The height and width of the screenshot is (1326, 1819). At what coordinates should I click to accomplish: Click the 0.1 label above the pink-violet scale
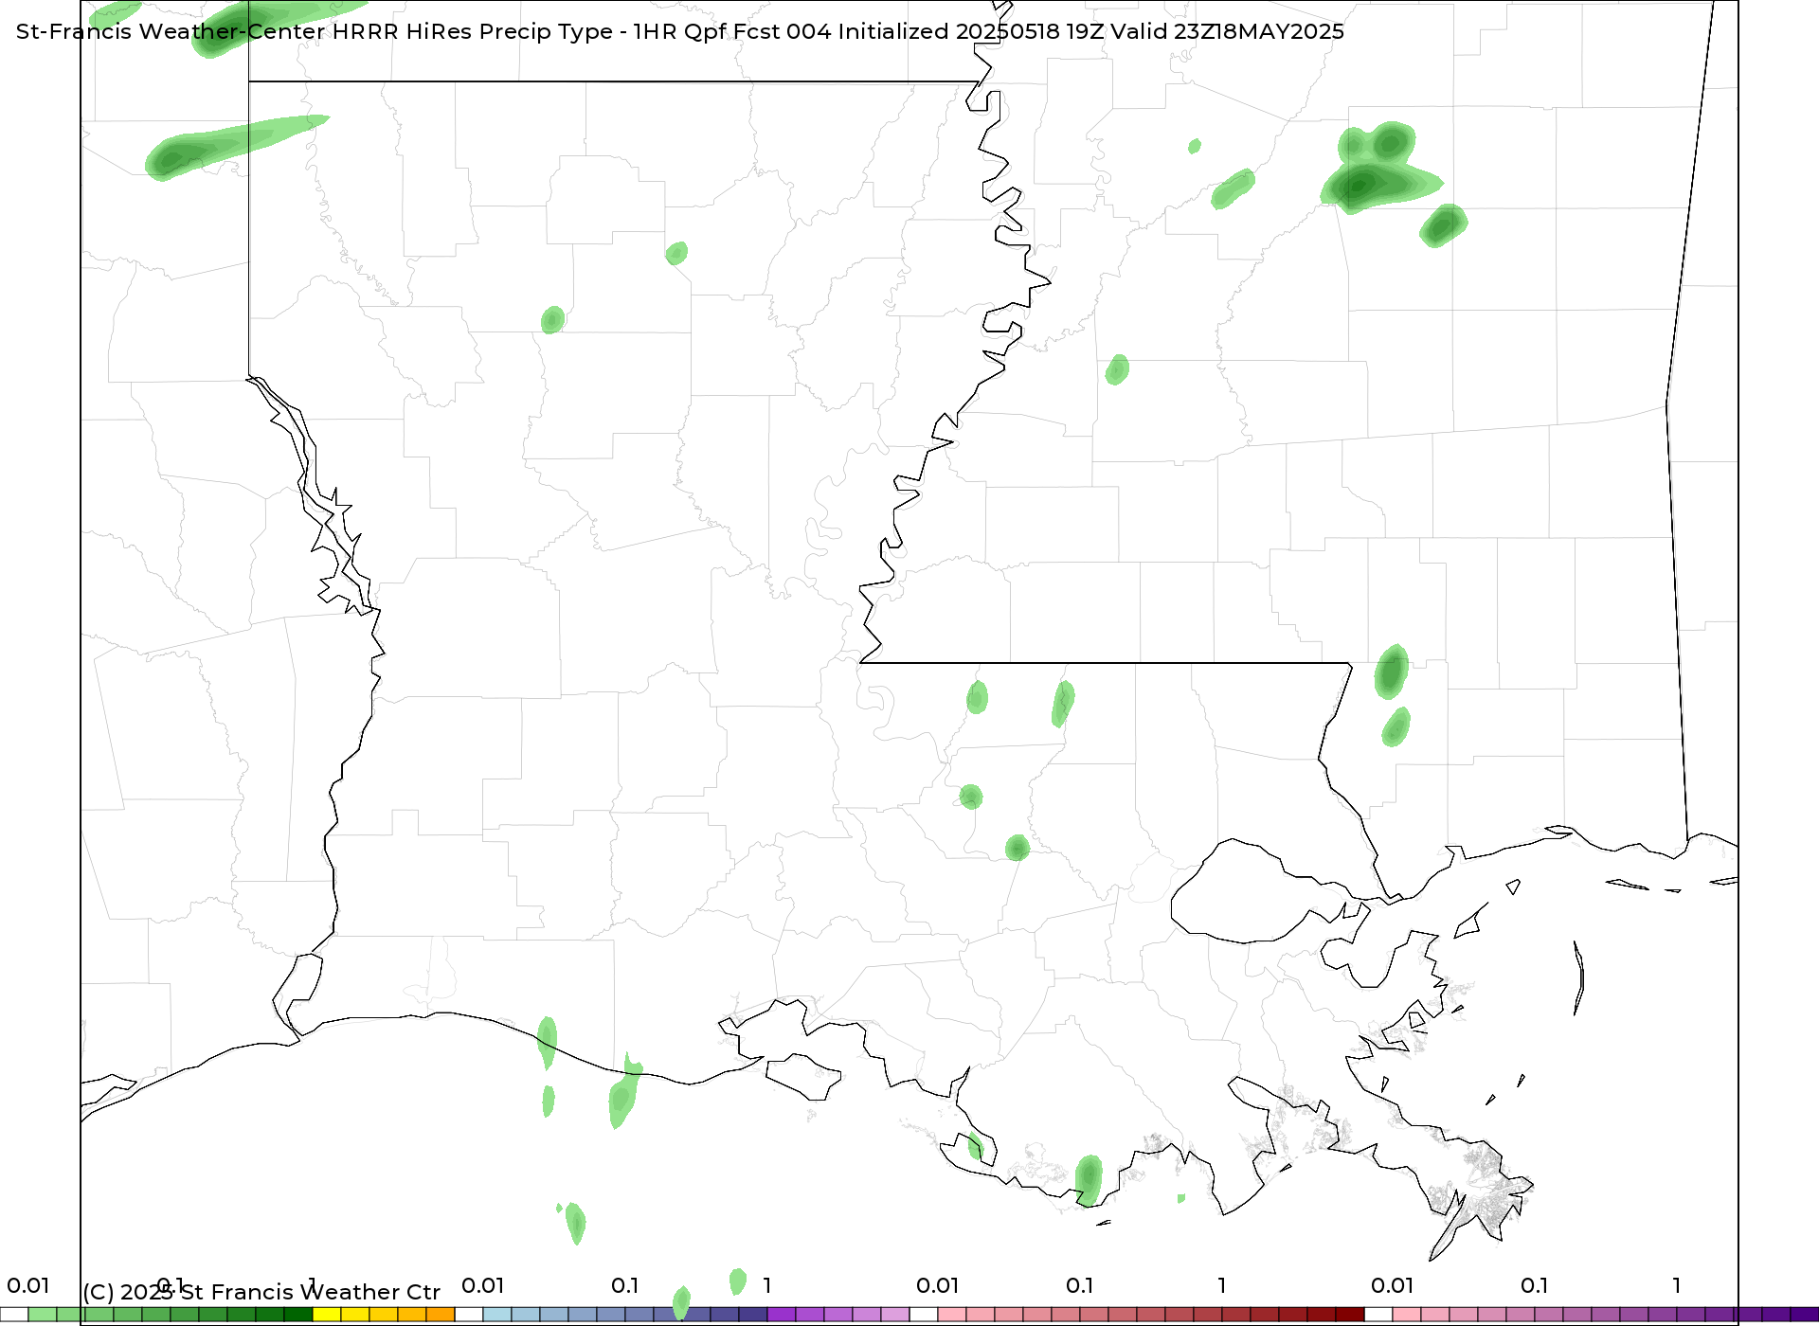click(1534, 1285)
